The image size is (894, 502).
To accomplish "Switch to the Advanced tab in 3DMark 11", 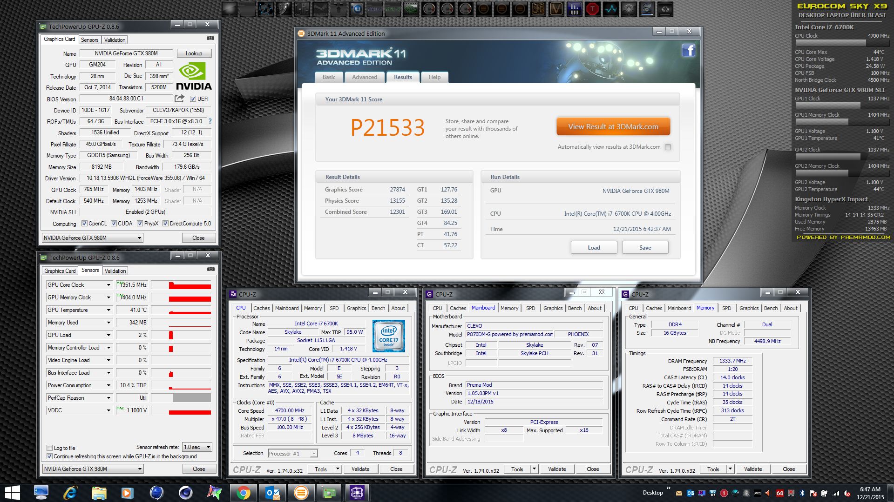I will (364, 77).
